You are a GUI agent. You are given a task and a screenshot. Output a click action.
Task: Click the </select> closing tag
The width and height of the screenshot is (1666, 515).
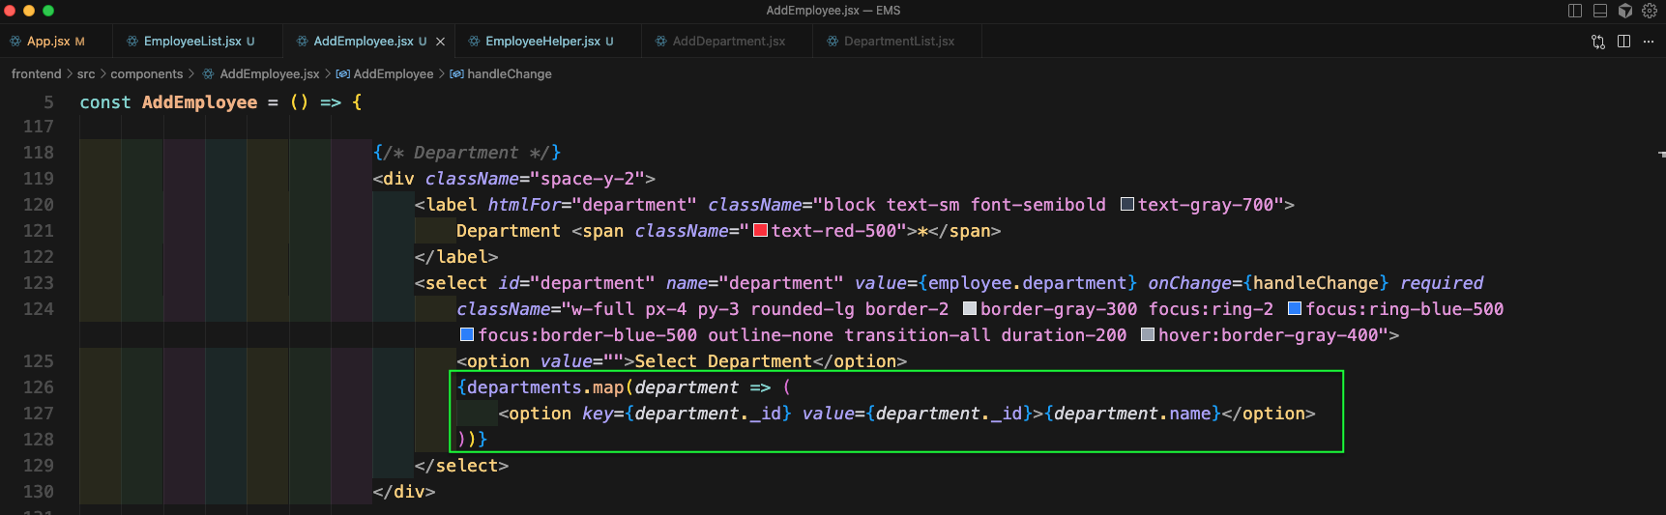coord(461,466)
